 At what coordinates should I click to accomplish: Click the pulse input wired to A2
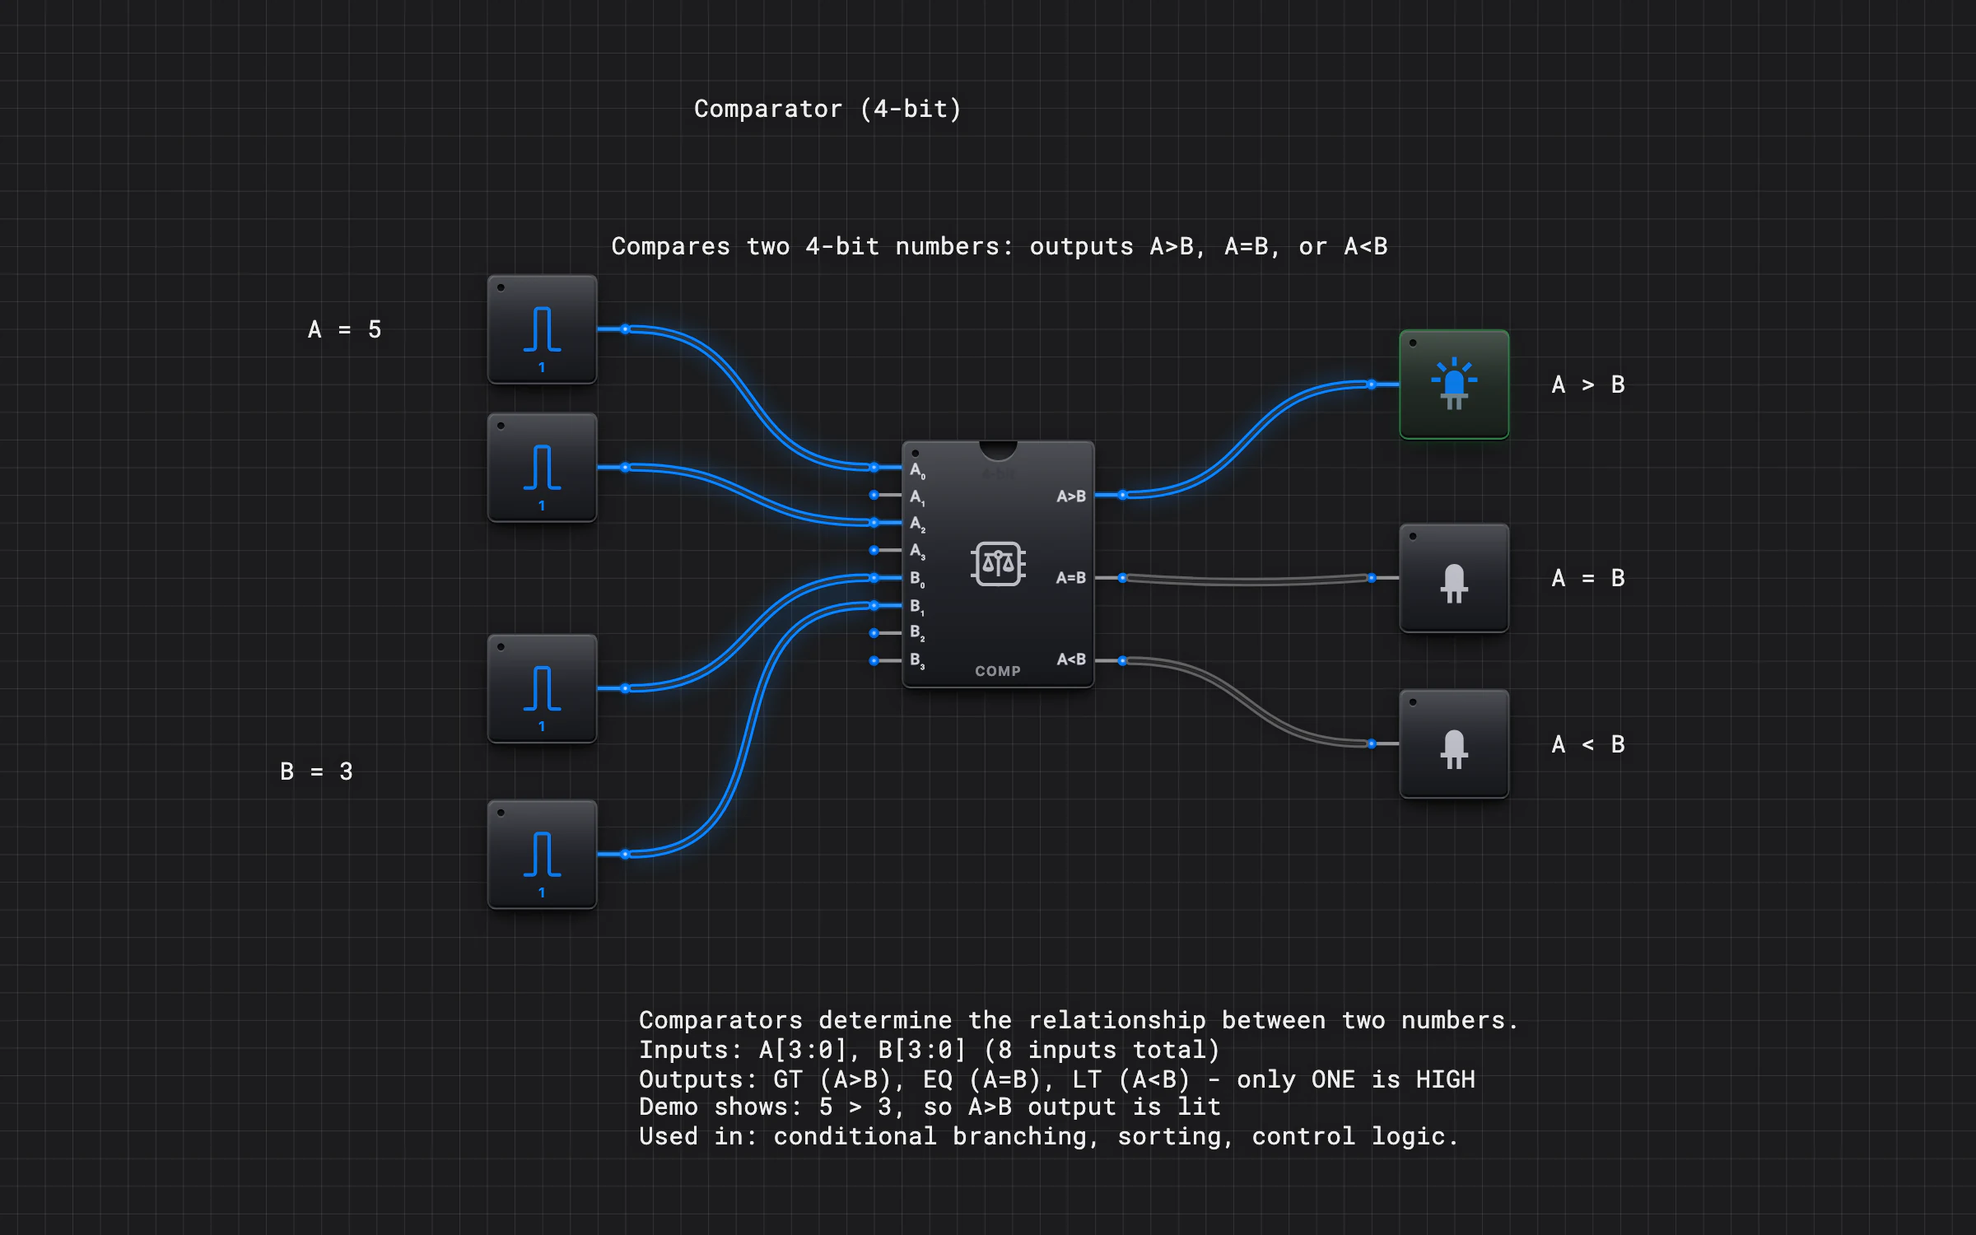pyautogui.click(x=542, y=468)
